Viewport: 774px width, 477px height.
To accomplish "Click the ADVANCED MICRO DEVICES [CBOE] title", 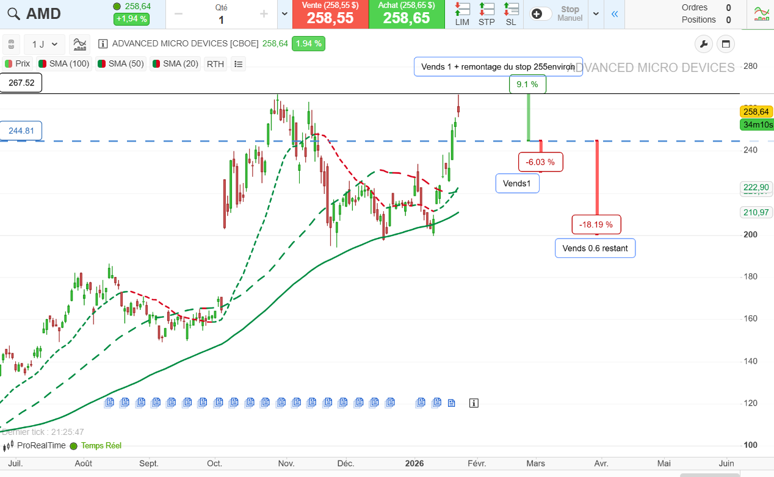I will point(185,44).
